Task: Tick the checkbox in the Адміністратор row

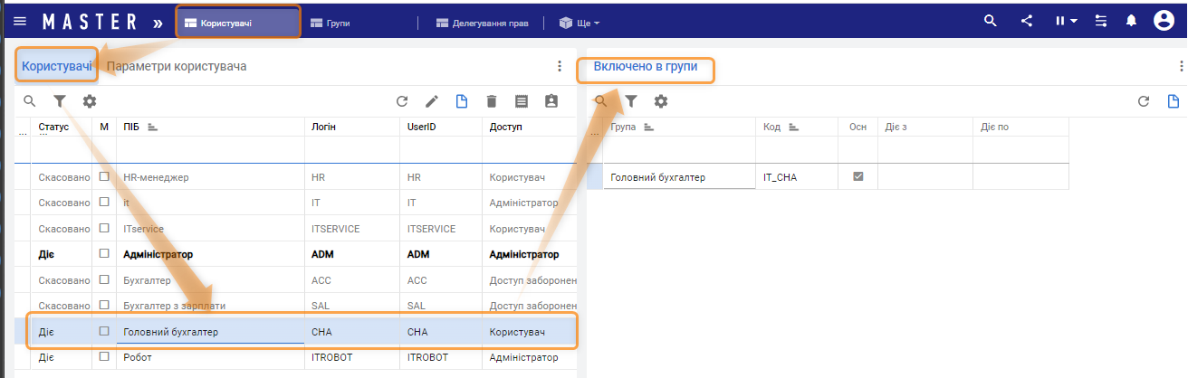Action: coord(104,255)
